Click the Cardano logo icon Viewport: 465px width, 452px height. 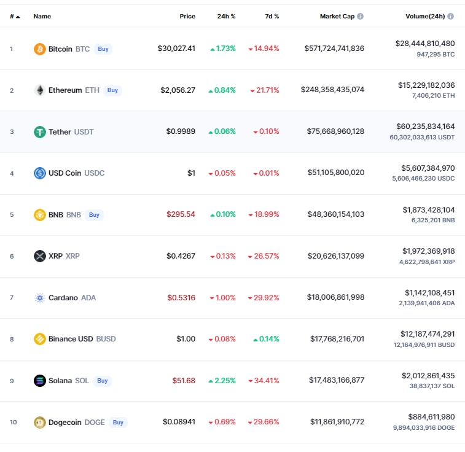pos(40,298)
